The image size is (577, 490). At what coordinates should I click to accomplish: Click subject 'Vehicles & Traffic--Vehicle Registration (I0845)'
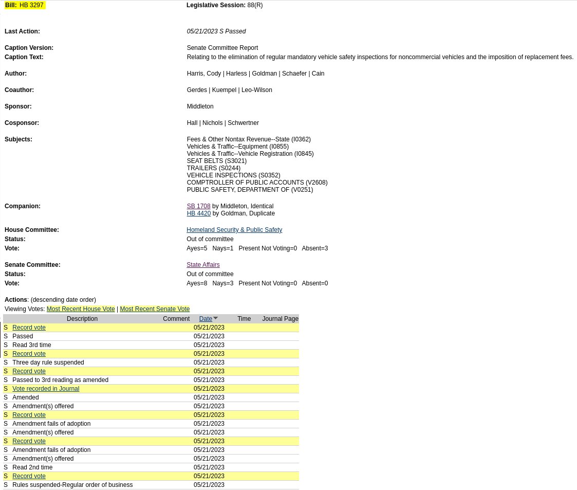[x=250, y=154]
